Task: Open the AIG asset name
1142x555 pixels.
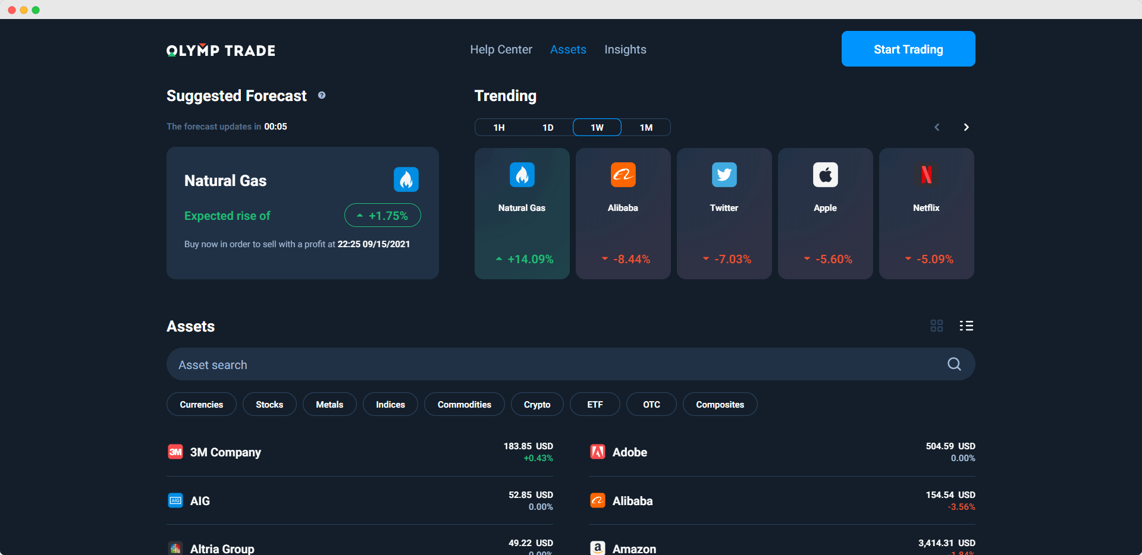Action: 200,501
